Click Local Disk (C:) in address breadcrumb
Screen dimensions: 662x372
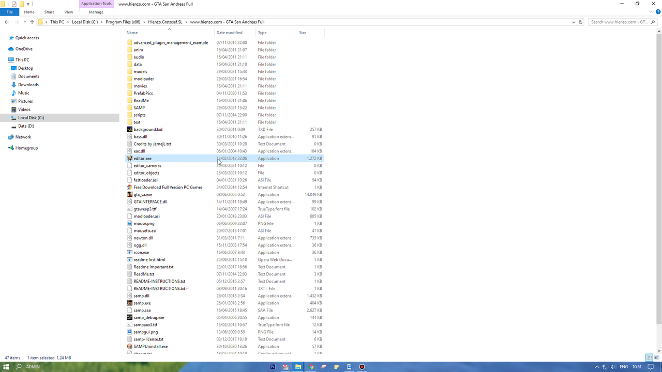pos(85,22)
